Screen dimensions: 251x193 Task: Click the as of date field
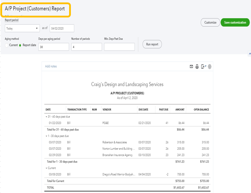(x=62, y=29)
